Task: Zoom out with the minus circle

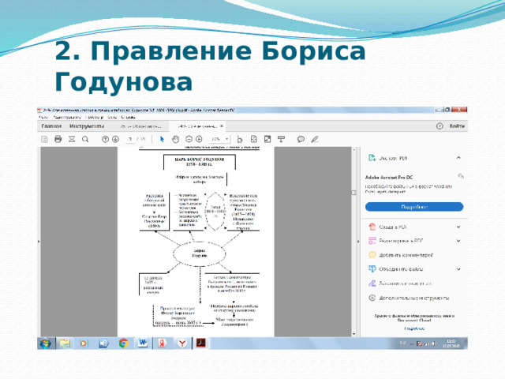Action: (189, 139)
